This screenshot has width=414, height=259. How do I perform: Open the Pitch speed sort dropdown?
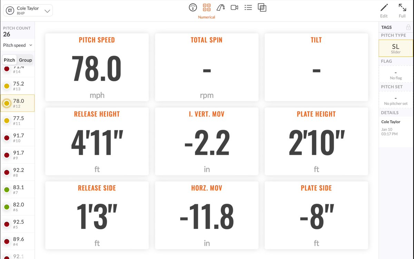[17, 45]
